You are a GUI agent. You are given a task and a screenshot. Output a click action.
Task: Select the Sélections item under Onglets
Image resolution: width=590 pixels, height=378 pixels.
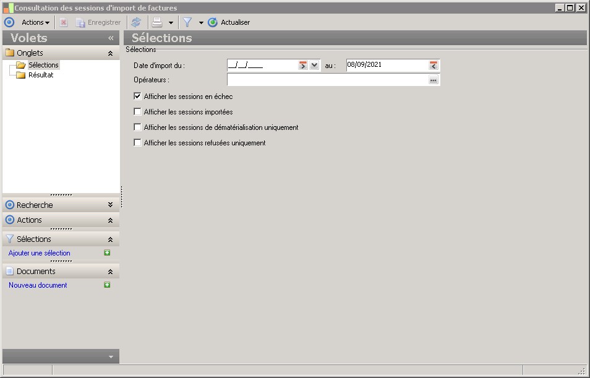pos(43,65)
